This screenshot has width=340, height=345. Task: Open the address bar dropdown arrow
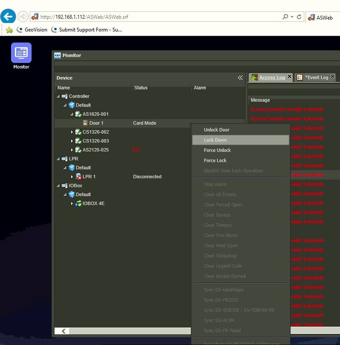(x=292, y=17)
